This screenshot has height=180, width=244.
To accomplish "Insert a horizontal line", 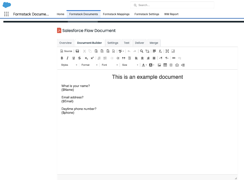I will click(171, 65).
